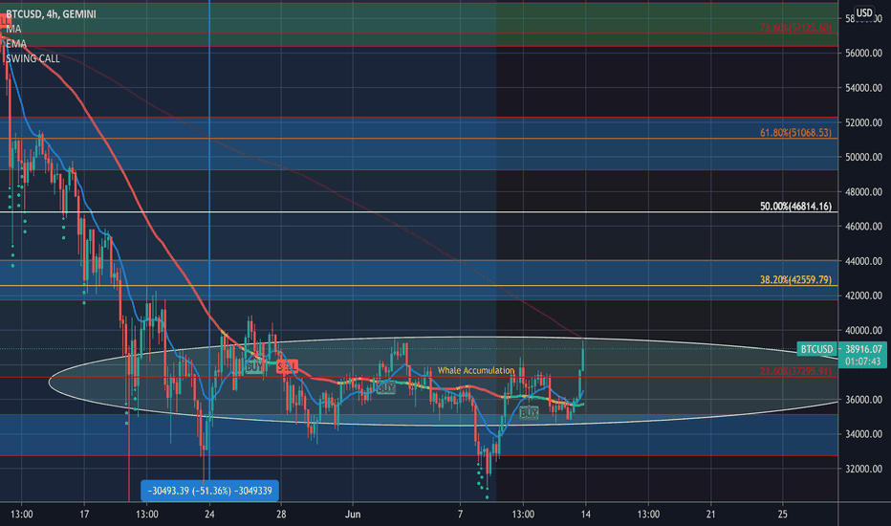Click the 56000.00 price axis label
891x526 pixels.
click(863, 53)
